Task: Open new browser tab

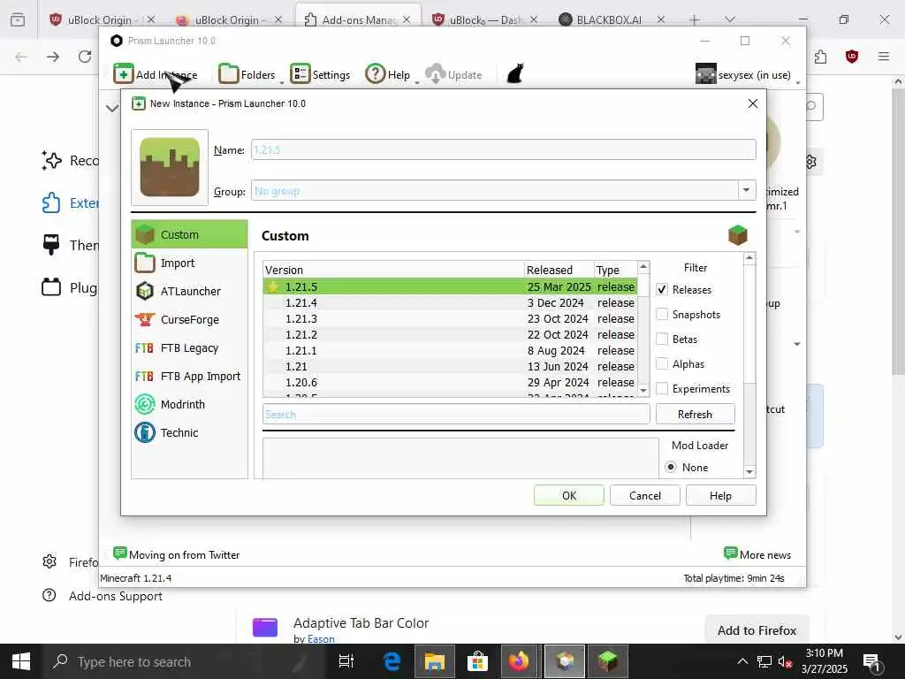Action: point(695,19)
